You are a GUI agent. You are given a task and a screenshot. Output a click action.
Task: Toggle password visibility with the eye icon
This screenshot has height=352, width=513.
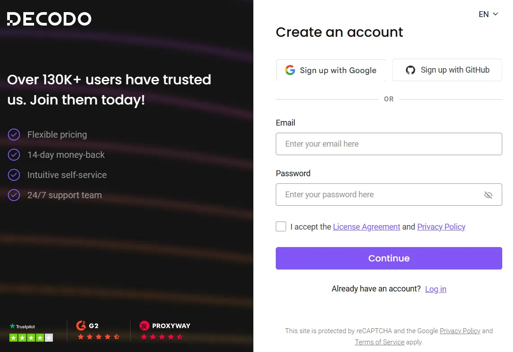[x=488, y=195]
